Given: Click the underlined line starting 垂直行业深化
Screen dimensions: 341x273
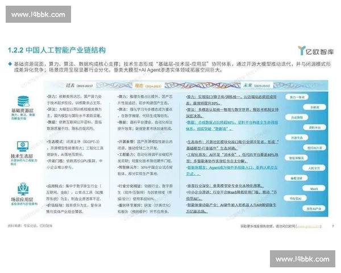Looking at the screenshot, I should click(225, 186).
